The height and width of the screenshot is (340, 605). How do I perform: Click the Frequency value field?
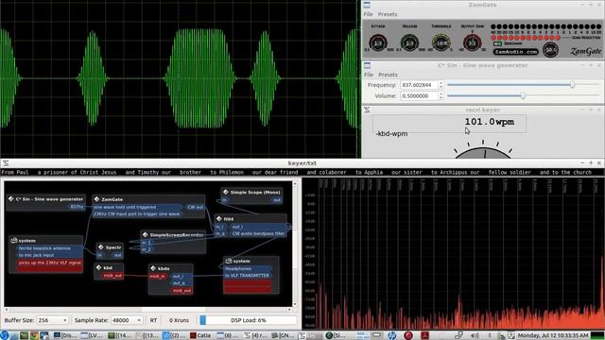pos(418,85)
